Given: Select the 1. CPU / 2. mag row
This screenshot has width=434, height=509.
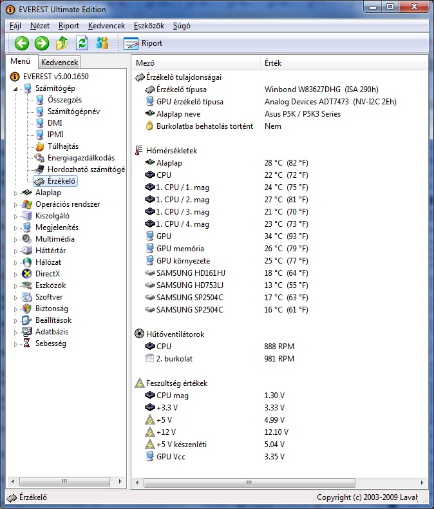Looking at the screenshot, I should pos(227,200).
